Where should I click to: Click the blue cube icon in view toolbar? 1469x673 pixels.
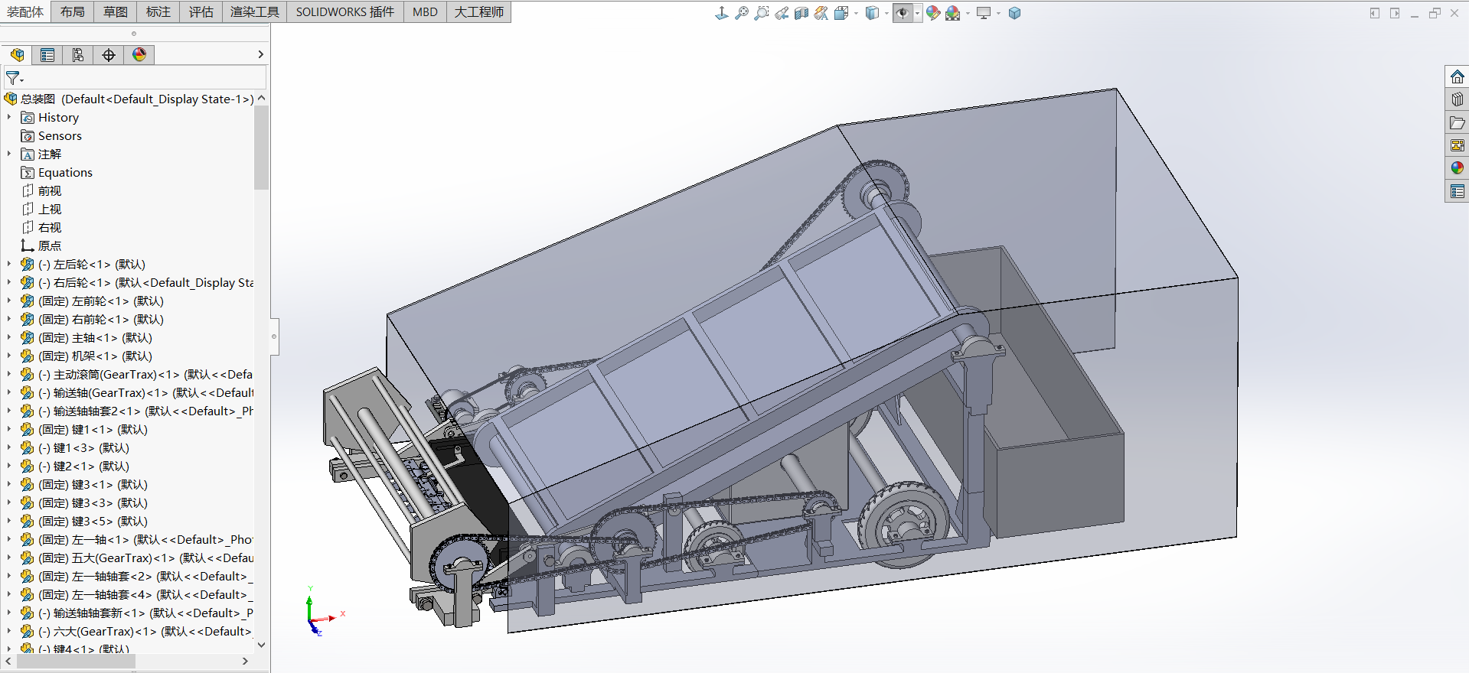coord(1014,13)
